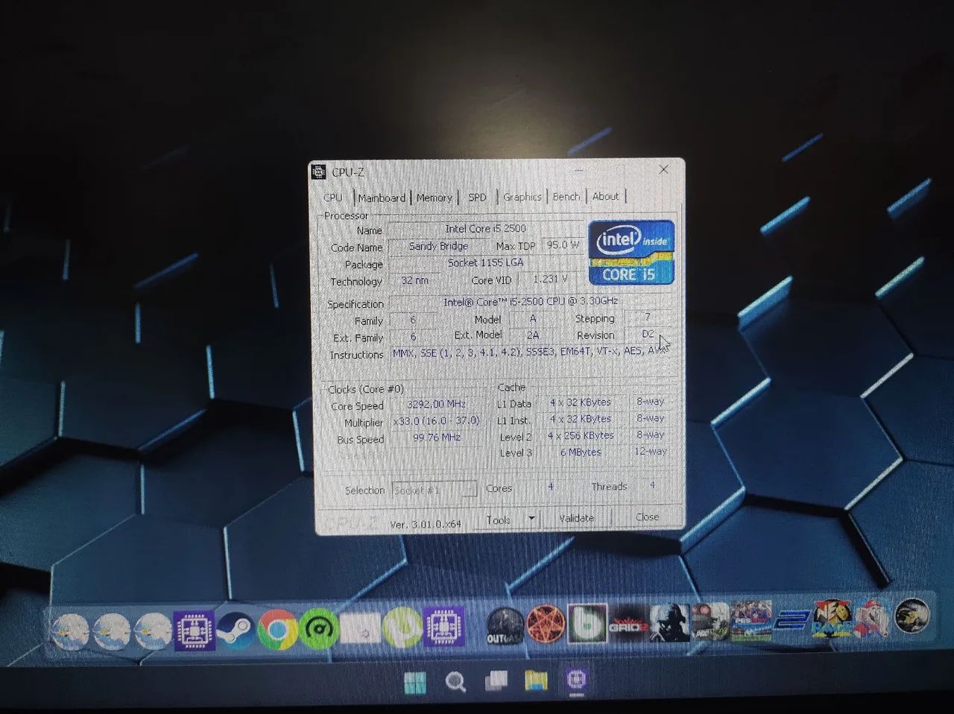The height and width of the screenshot is (714, 954).
Task: Click the Package value 'Socket 1155 LGA'
Action: click(486, 263)
